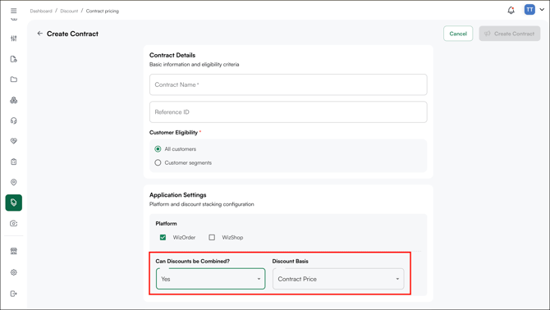This screenshot has width=550, height=310.
Task: Open the storefront sidebar icon
Action: (14, 251)
